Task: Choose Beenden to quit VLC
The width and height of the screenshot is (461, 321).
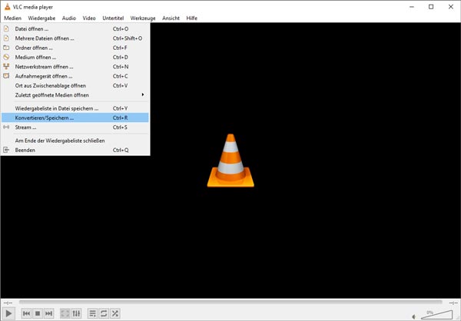Action: [x=75, y=150]
